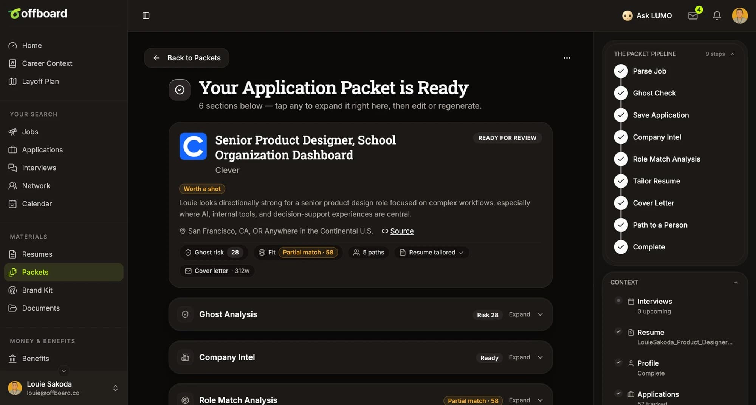The height and width of the screenshot is (405, 756).
Task: Open Career Context page
Action: 64,63
